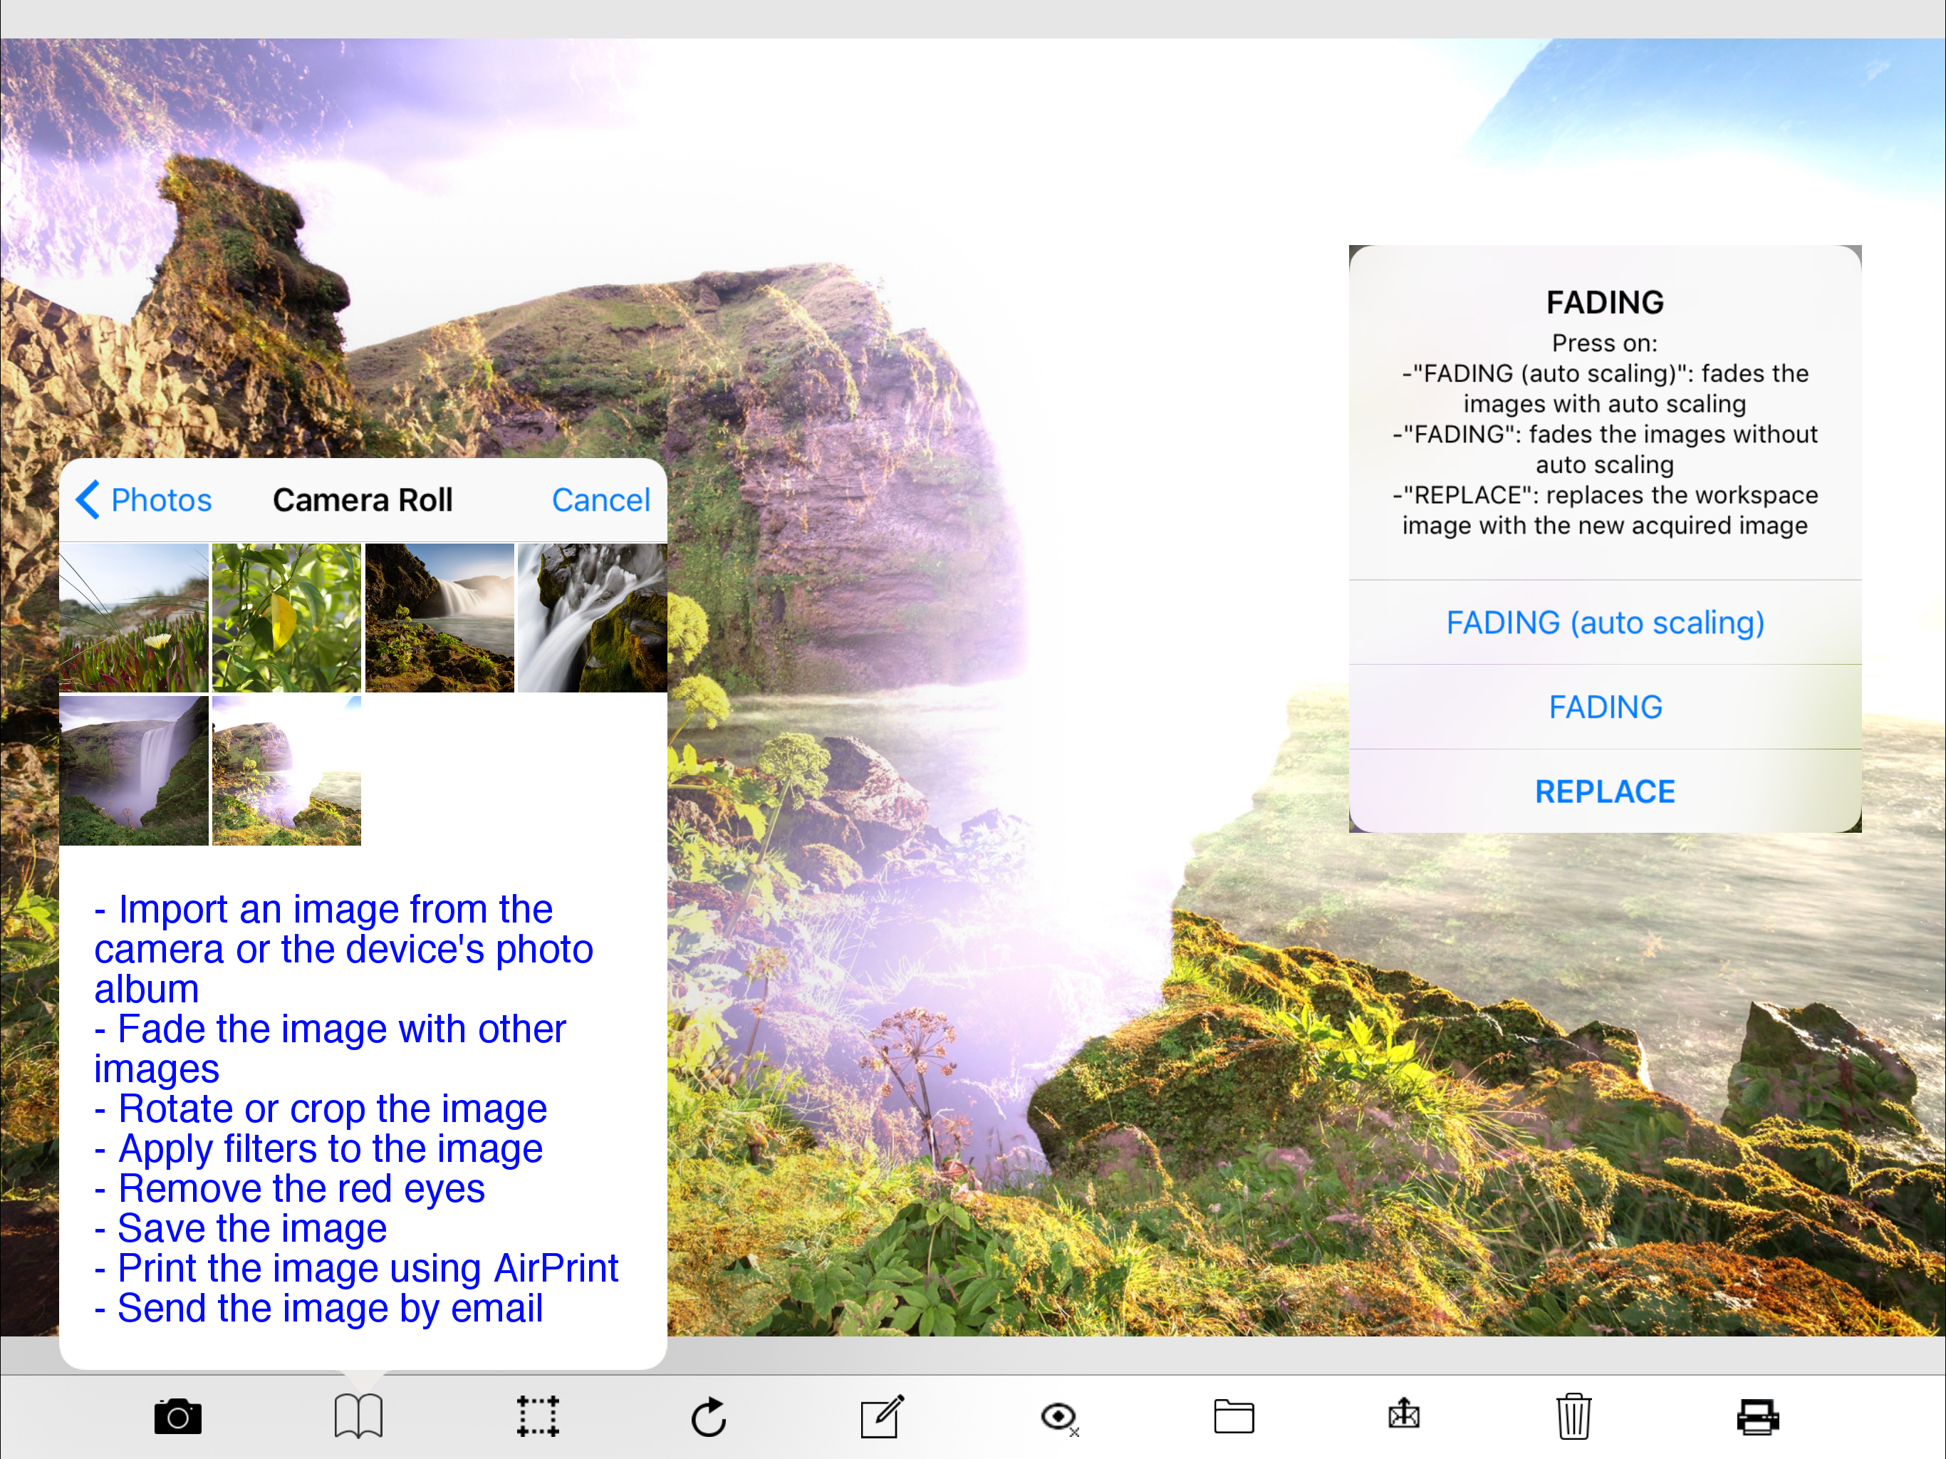Pick the tall misty waterfall thumbnail
The width and height of the screenshot is (1946, 1459).
coord(134,771)
